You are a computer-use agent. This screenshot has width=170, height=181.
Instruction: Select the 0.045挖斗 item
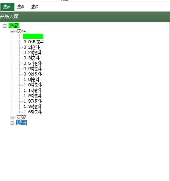pyautogui.click(x=34, y=42)
